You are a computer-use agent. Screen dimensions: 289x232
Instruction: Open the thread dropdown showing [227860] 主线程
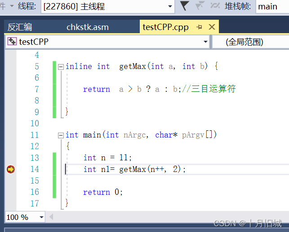(x=108, y=6)
